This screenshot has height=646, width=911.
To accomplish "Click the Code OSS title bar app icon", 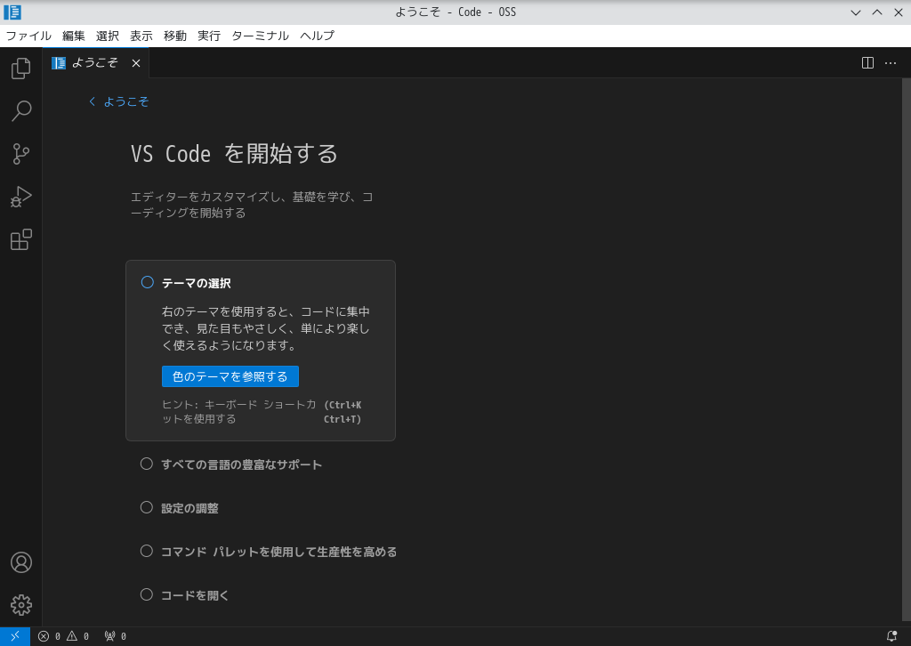I will (12, 12).
